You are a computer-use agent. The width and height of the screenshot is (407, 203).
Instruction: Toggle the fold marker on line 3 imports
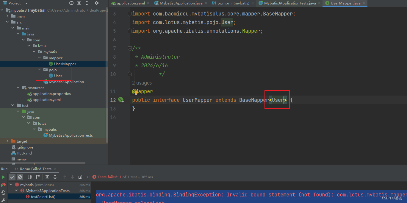coord(129,14)
